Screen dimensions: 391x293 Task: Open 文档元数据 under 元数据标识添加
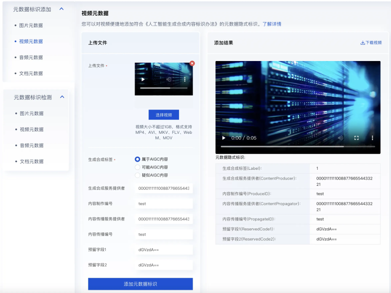click(x=31, y=74)
